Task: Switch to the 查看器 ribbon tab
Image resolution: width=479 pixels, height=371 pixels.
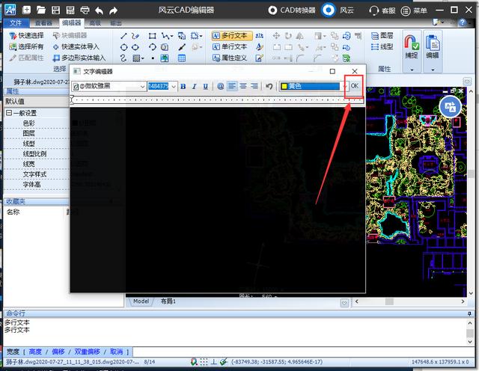Action: click(x=43, y=23)
